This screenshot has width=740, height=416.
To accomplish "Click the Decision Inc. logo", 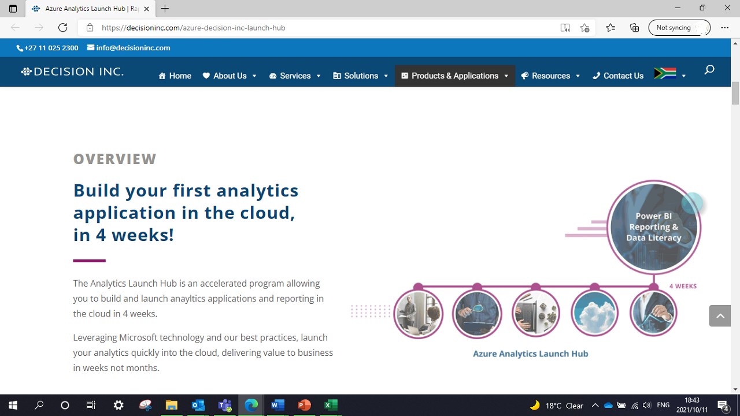I will coord(72,72).
